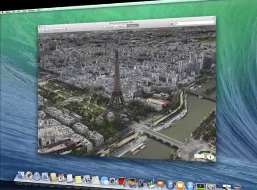Image resolution: width=257 pixels, height=190 pixels.
Task: Open Calendar icon showing 10 in Dock
Action: pyautogui.click(x=61, y=178)
